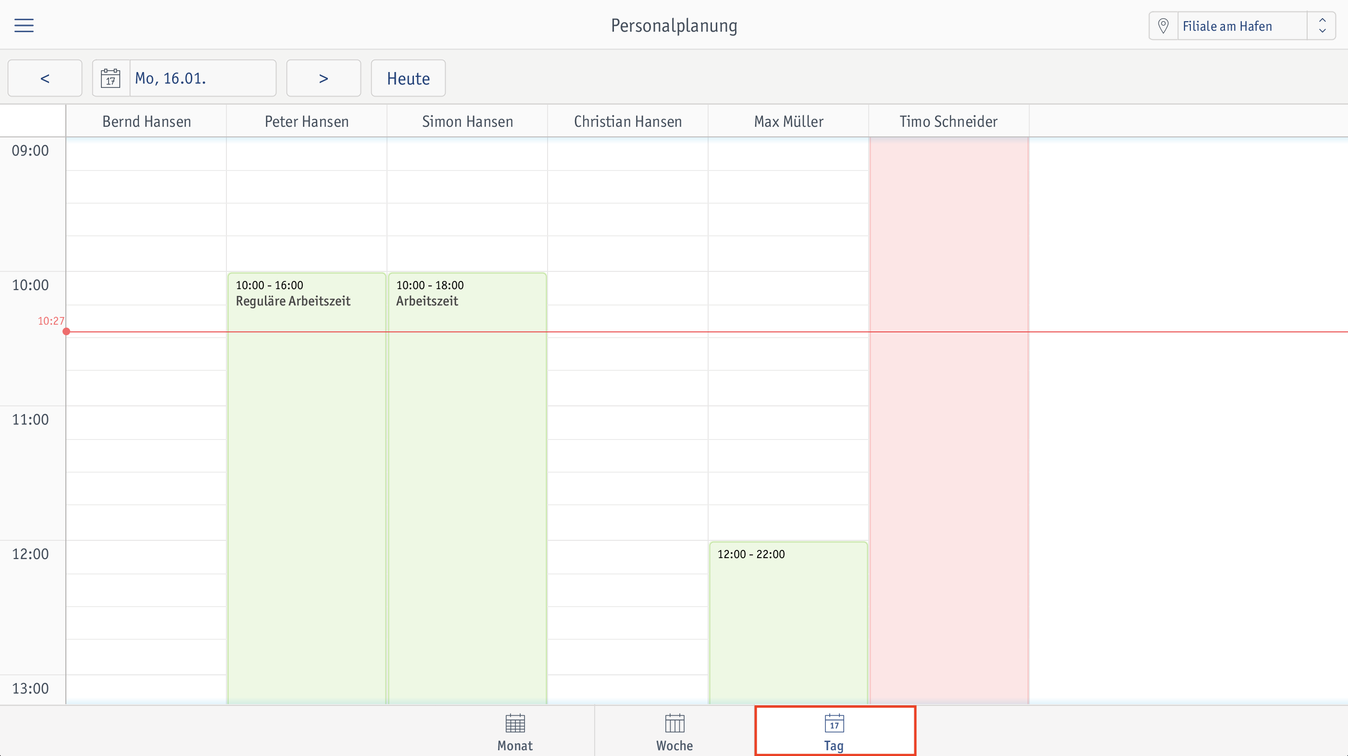This screenshot has height=756, width=1348.
Task: Click the Personalplanung title
Action: [x=674, y=25]
